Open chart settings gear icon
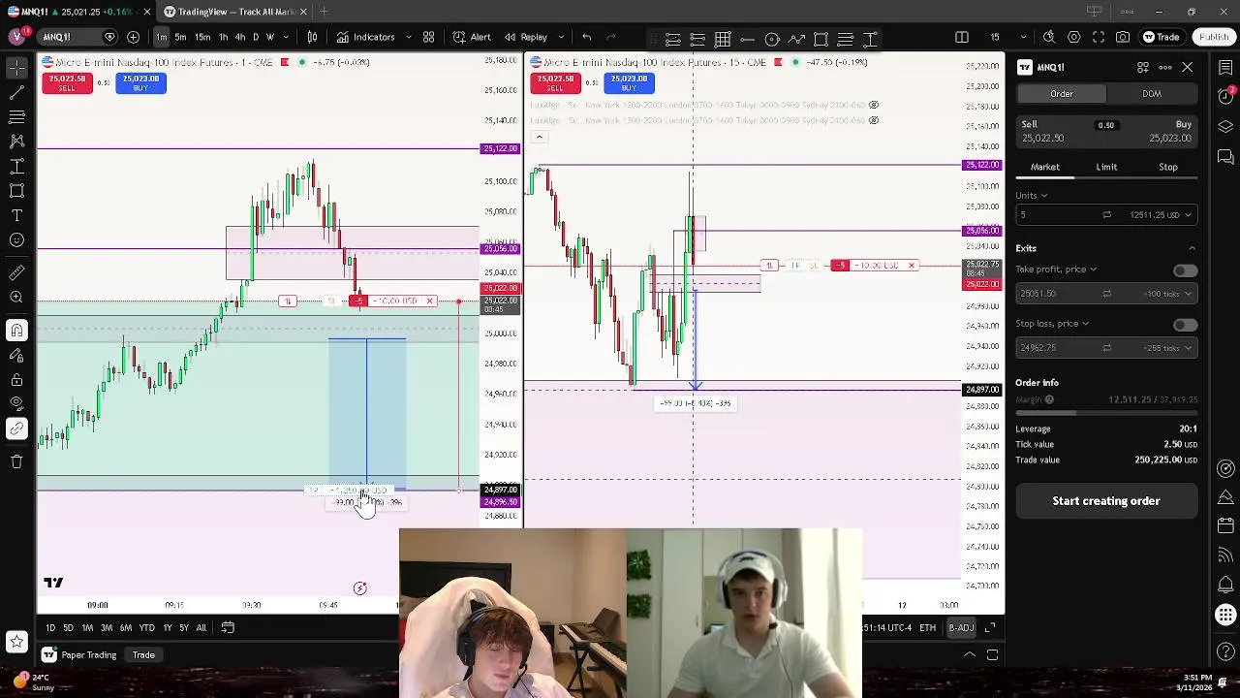Screen dimensions: 1240x698 click(1073, 37)
